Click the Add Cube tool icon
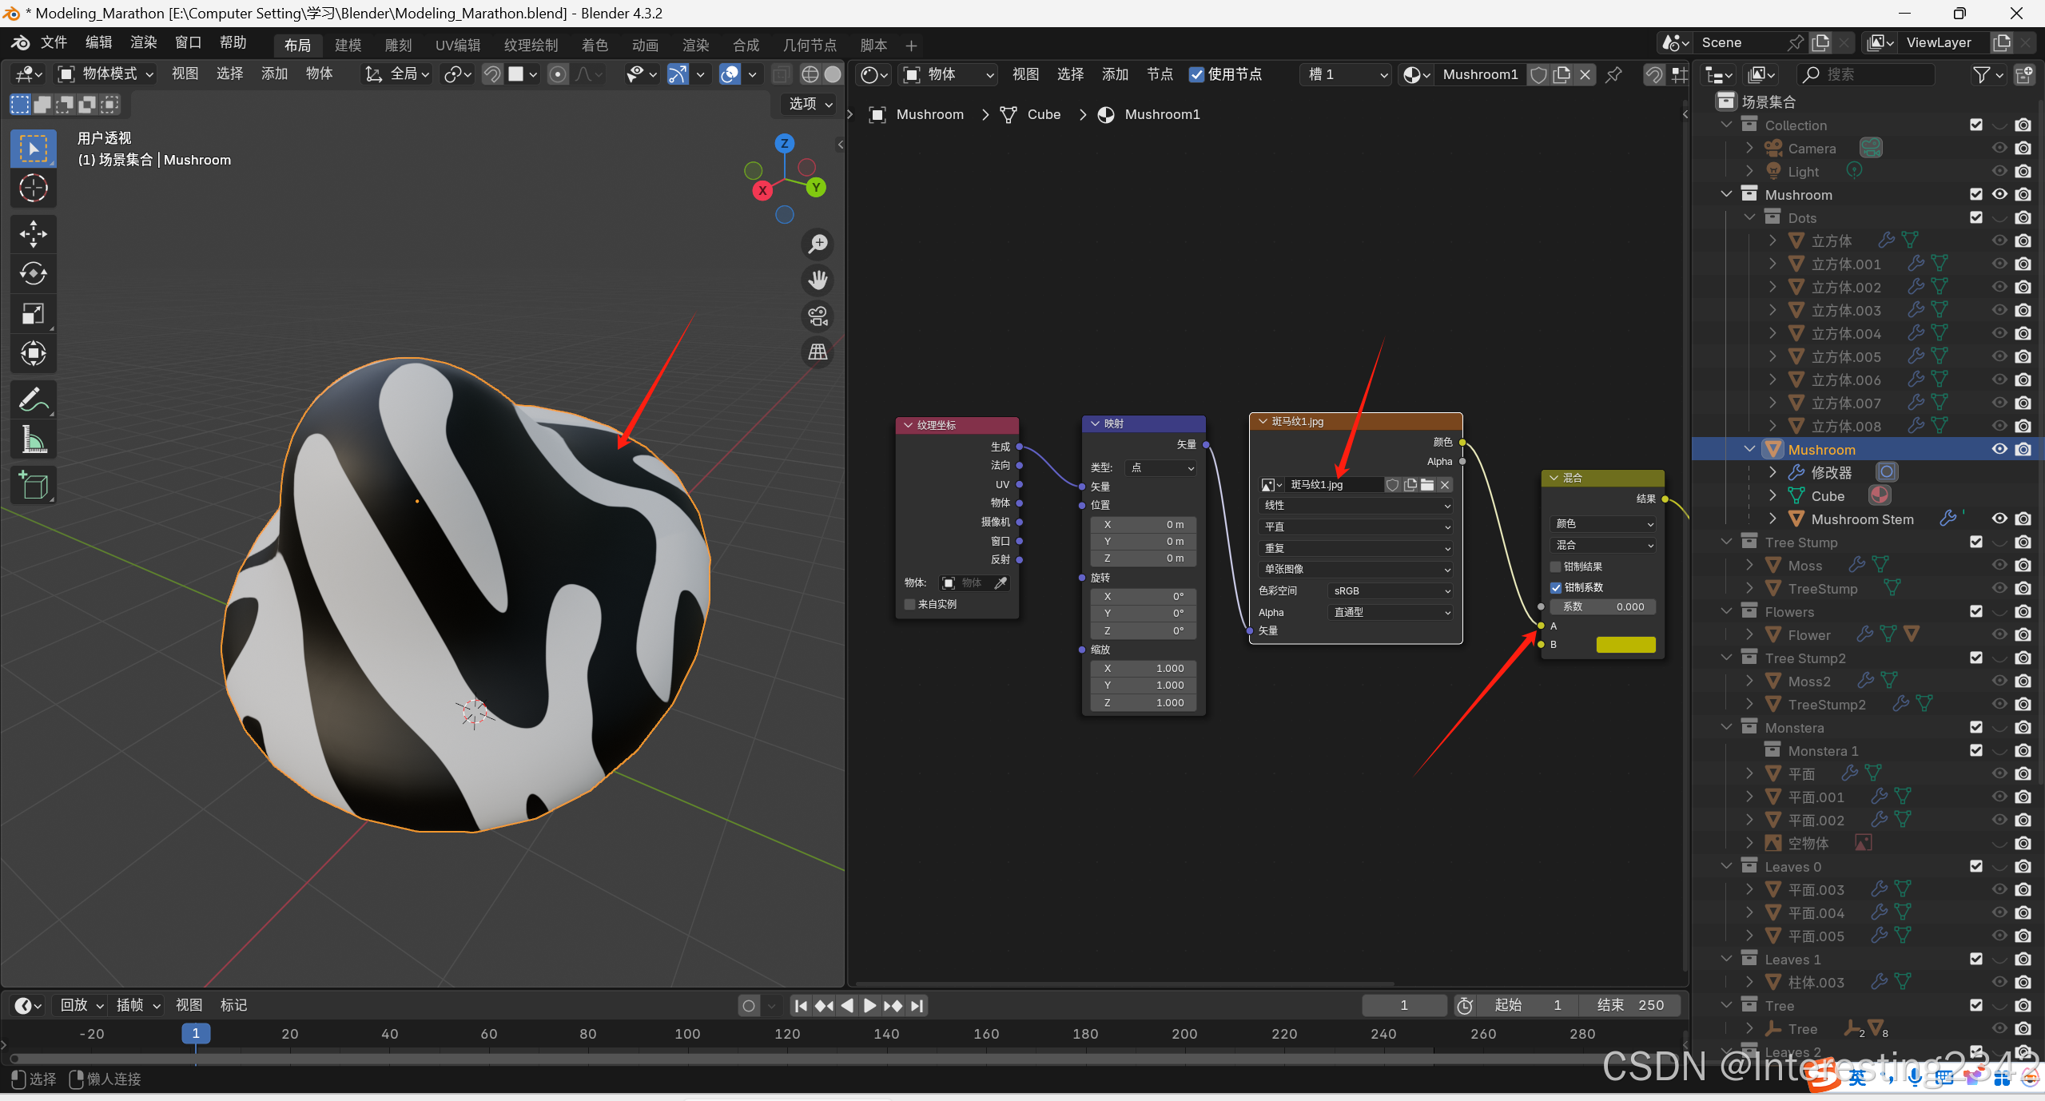Screen dimensions: 2045x1101 [33, 485]
